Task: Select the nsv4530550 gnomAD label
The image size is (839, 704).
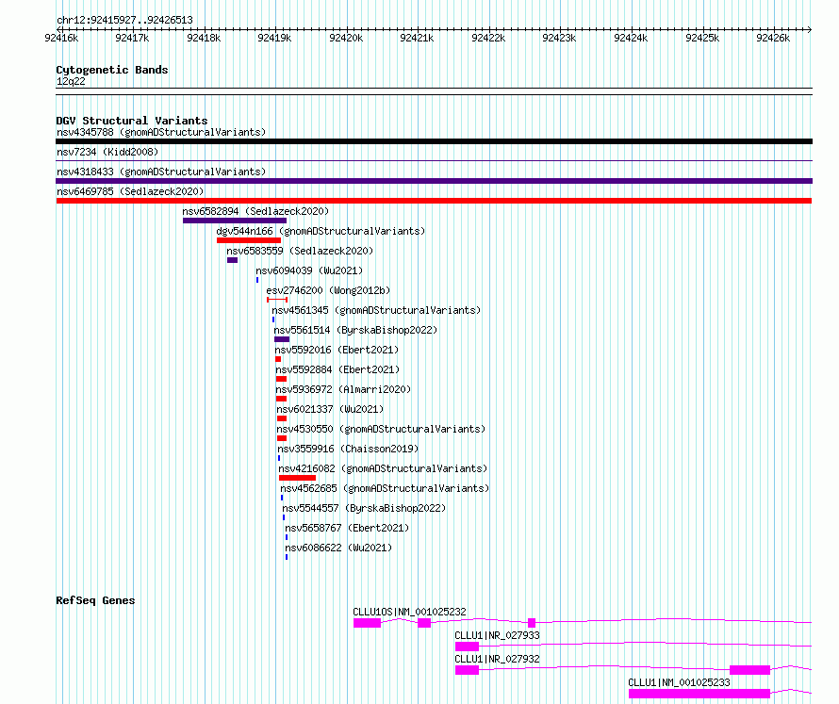Action: pos(381,429)
